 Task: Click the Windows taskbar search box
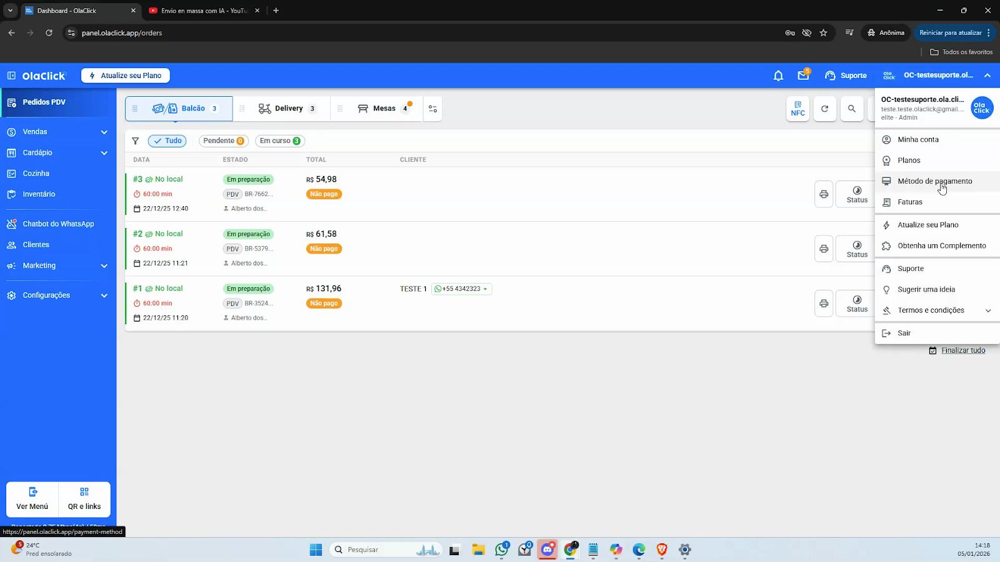(384, 550)
